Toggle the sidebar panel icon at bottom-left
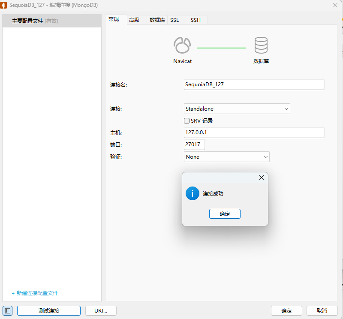Screen dimensions: 343x319 7,310
